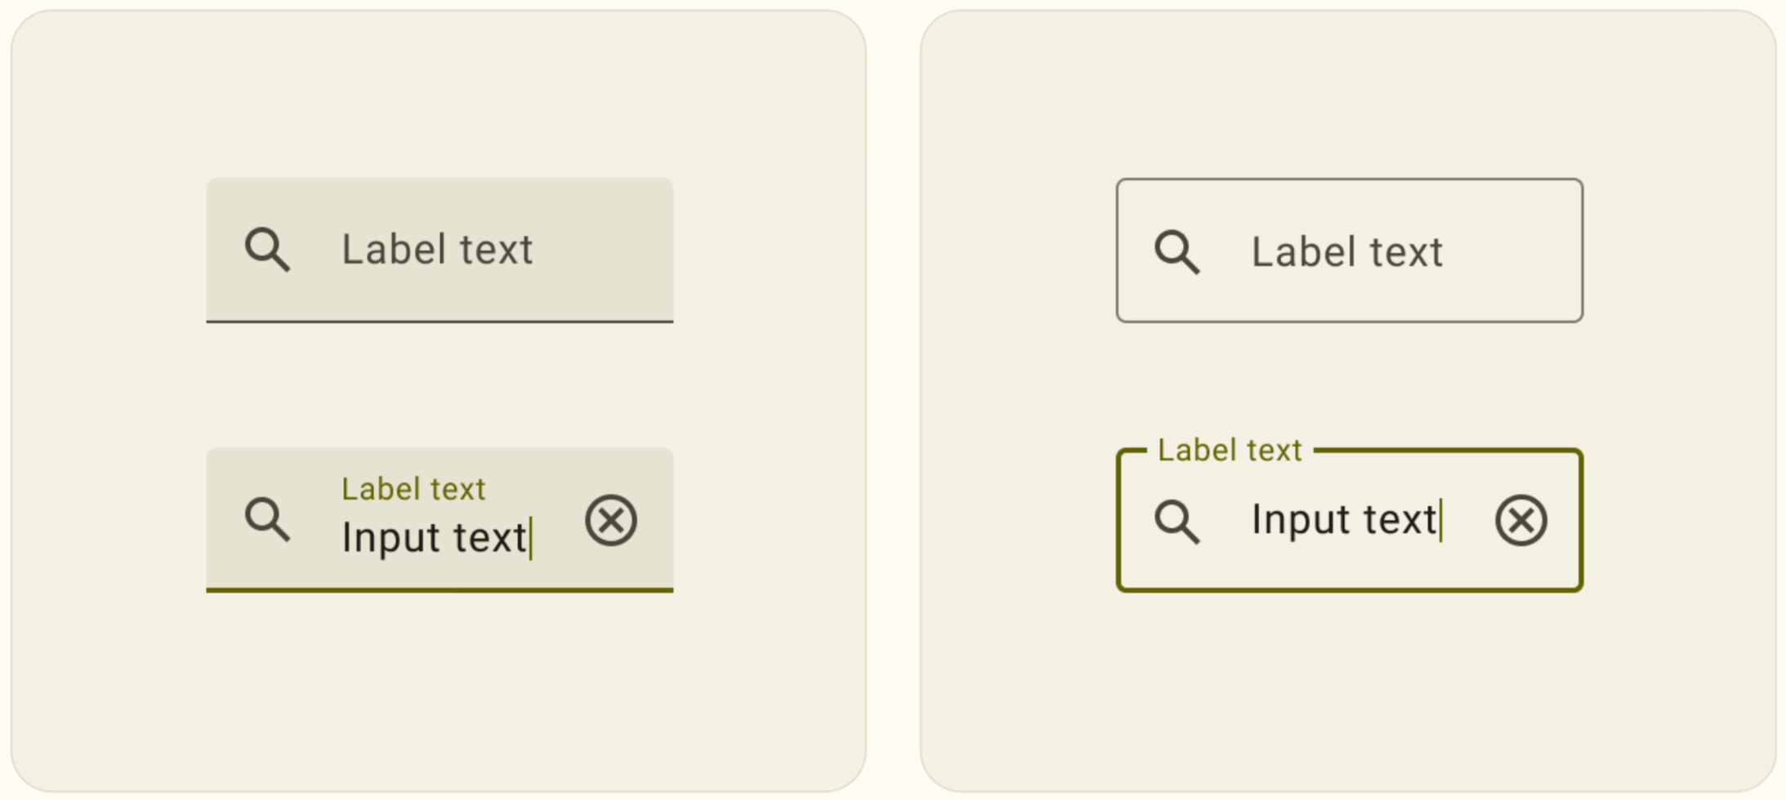Click the 'Label text' placeholder in the outlined empty field
The height and width of the screenshot is (800, 1786).
click(x=1346, y=251)
